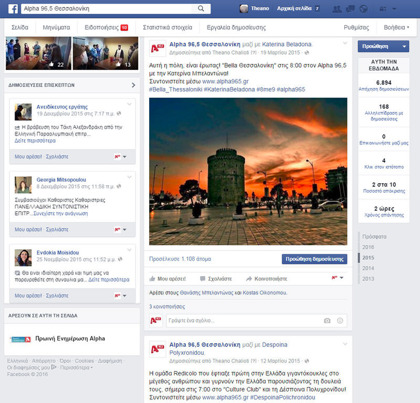The height and width of the screenshot is (403, 420).
Task: Open photo thumbnail with 13 likes
Action: click(x=106, y=54)
